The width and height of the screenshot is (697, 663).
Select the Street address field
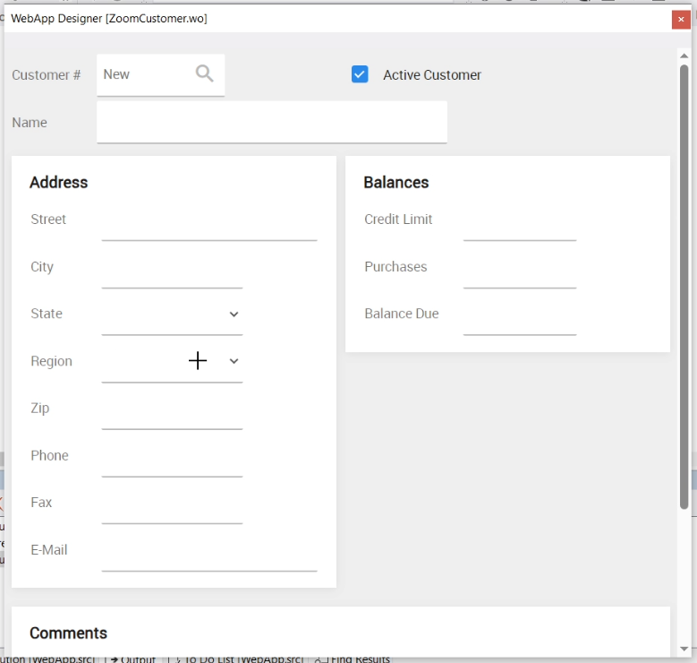tap(209, 224)
